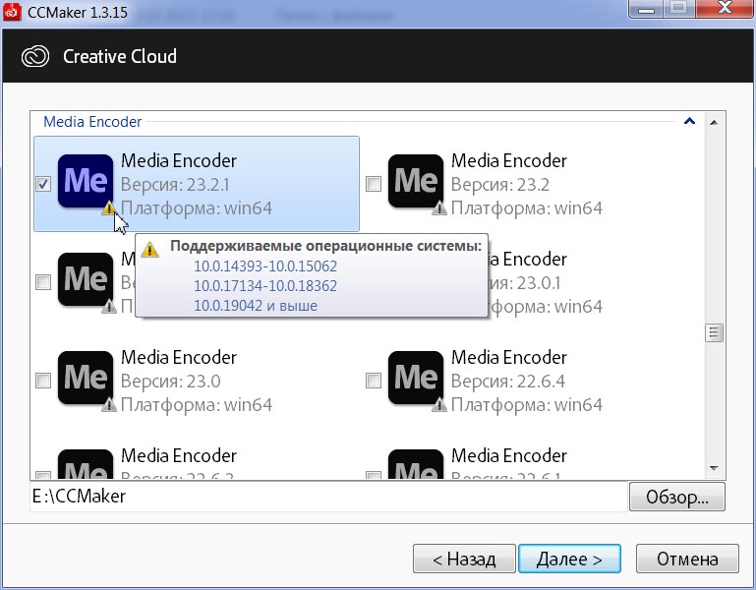Click the Media Encoder 23.2 app icon
This screenshot has width=756, height=590.
416,181
